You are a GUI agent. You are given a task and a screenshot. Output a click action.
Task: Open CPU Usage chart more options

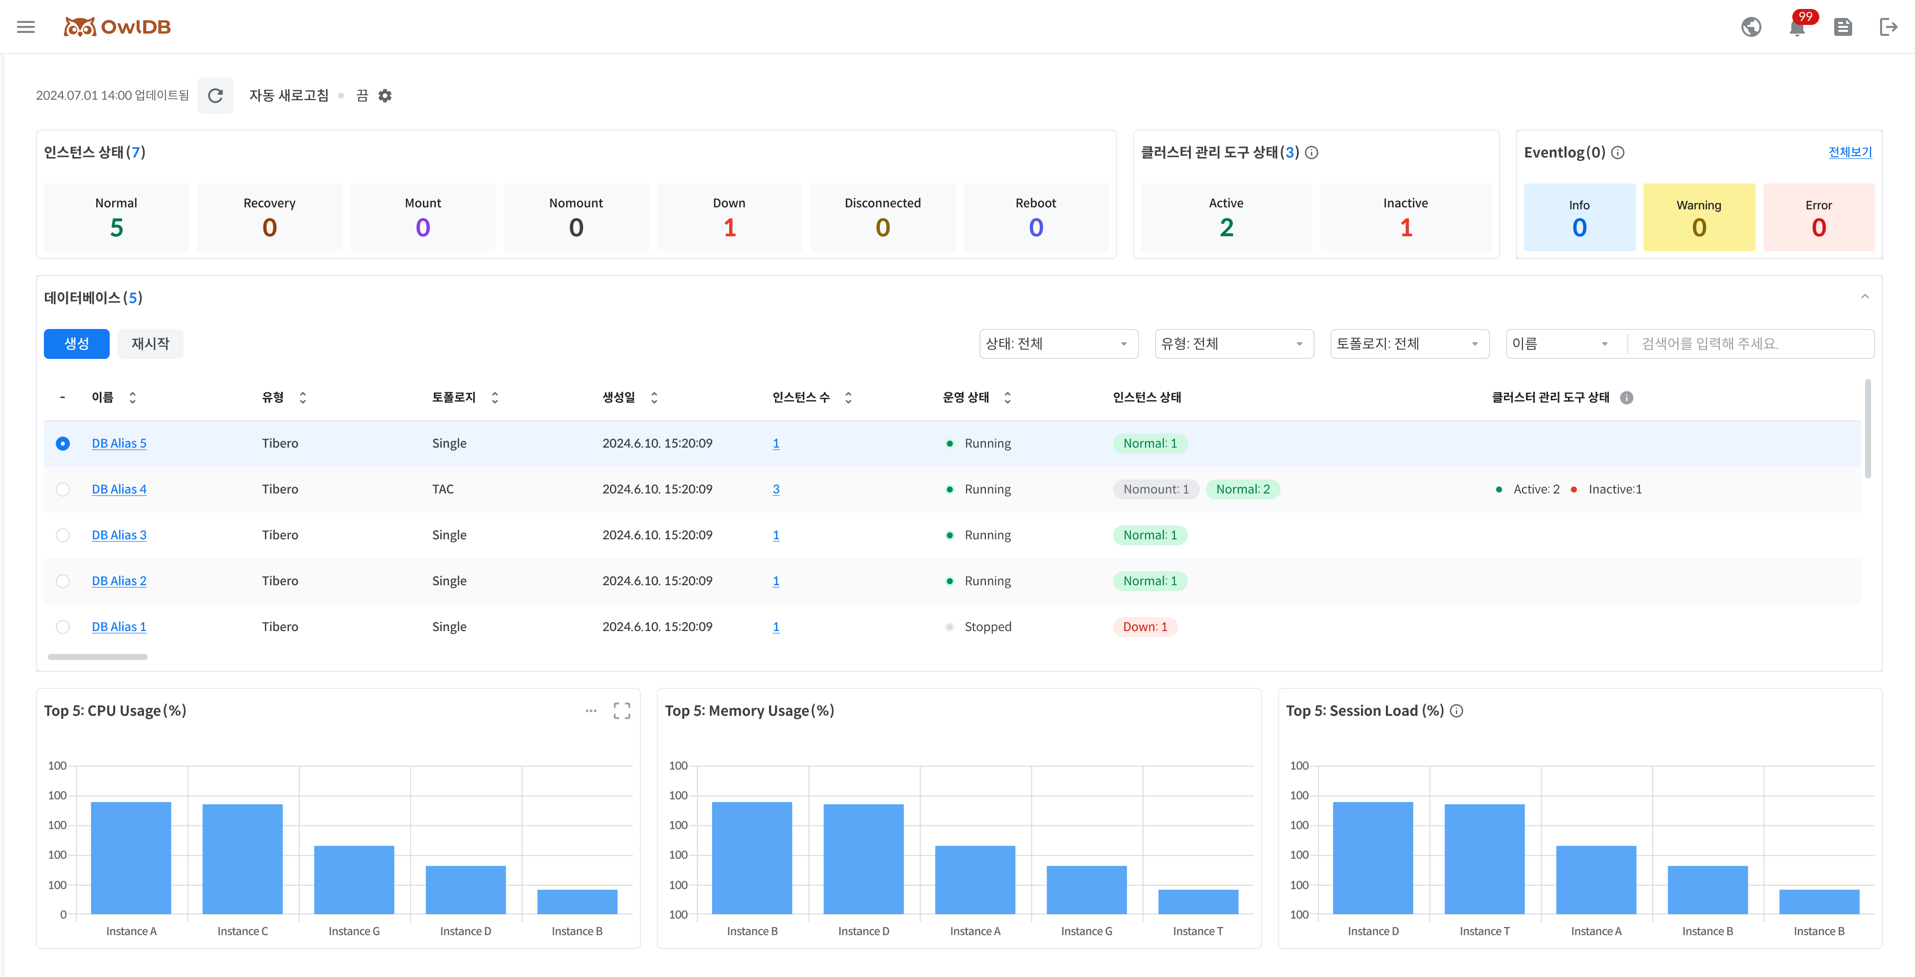click(591, 711)
